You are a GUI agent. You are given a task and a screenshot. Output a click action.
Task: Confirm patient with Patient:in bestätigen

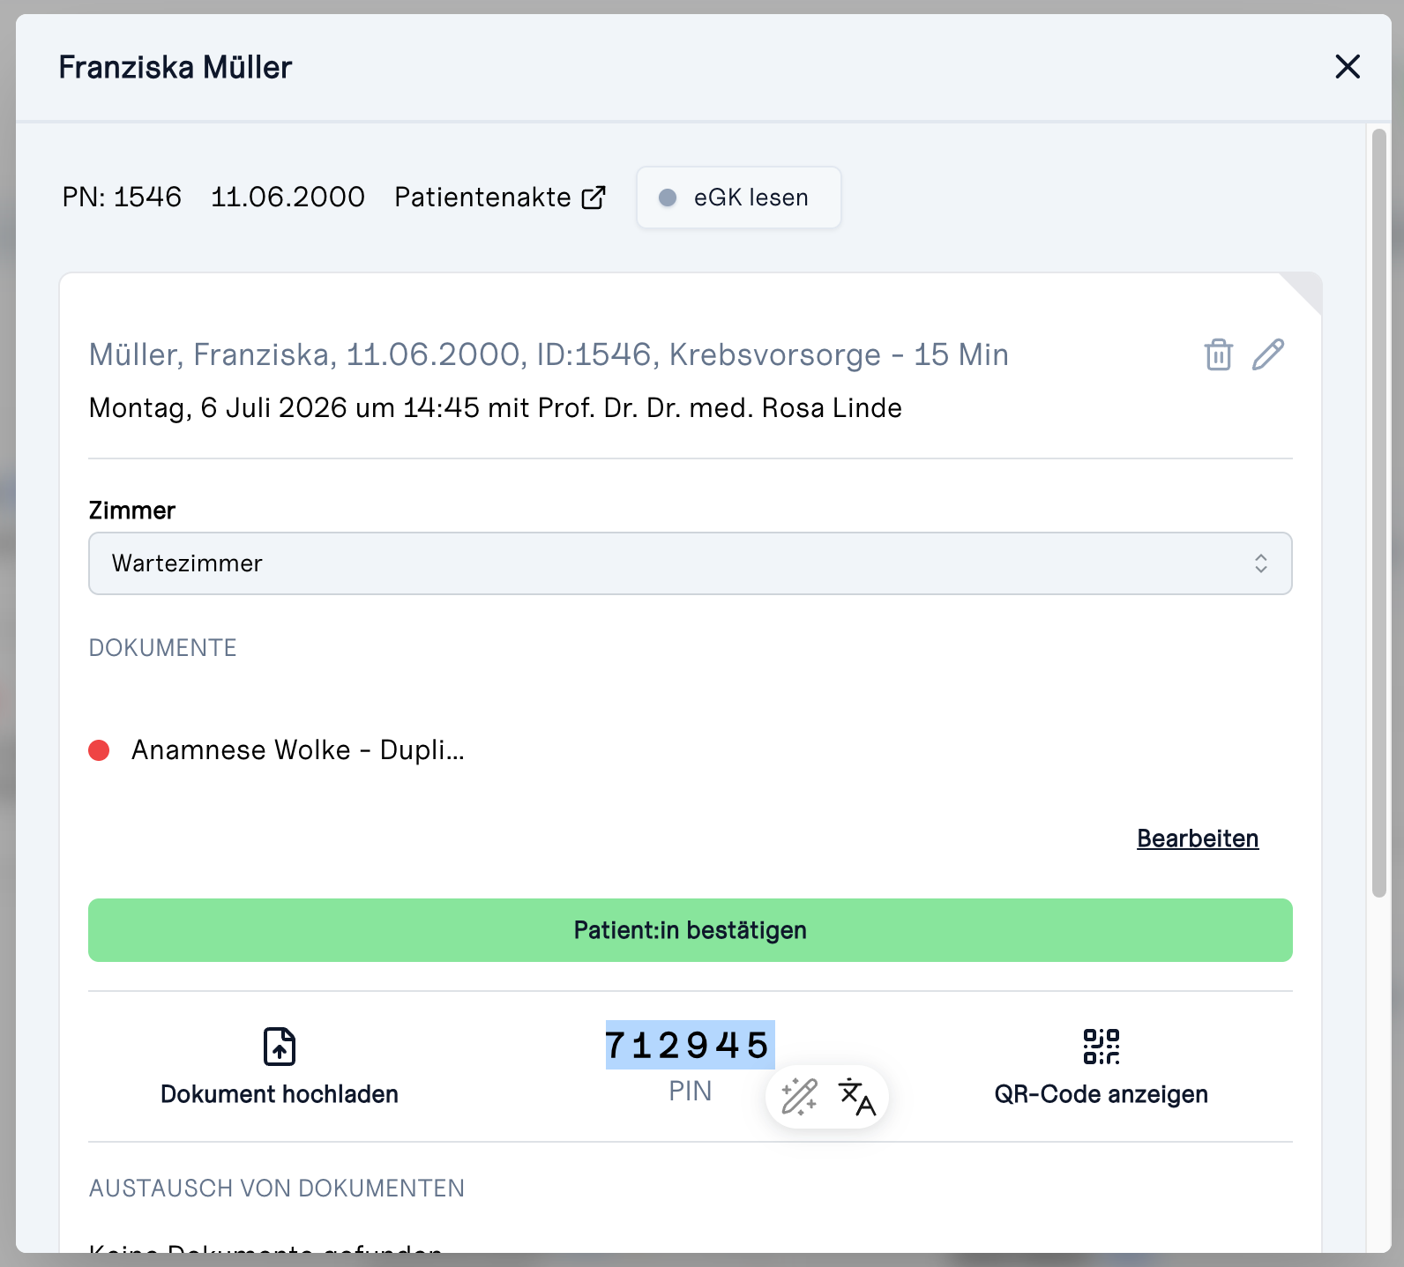(691, 930)
